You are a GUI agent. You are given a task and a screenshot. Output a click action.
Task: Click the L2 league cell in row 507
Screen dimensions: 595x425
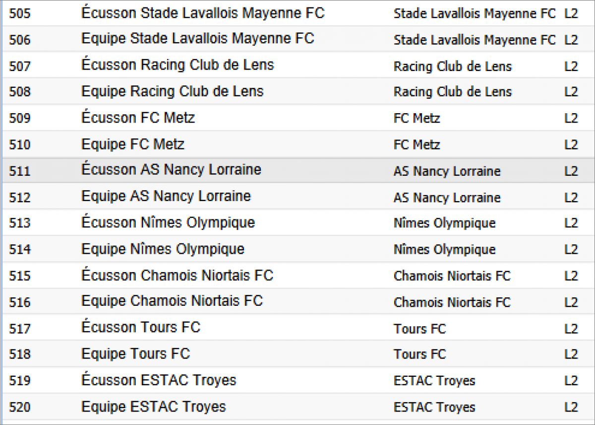point(571,66)
